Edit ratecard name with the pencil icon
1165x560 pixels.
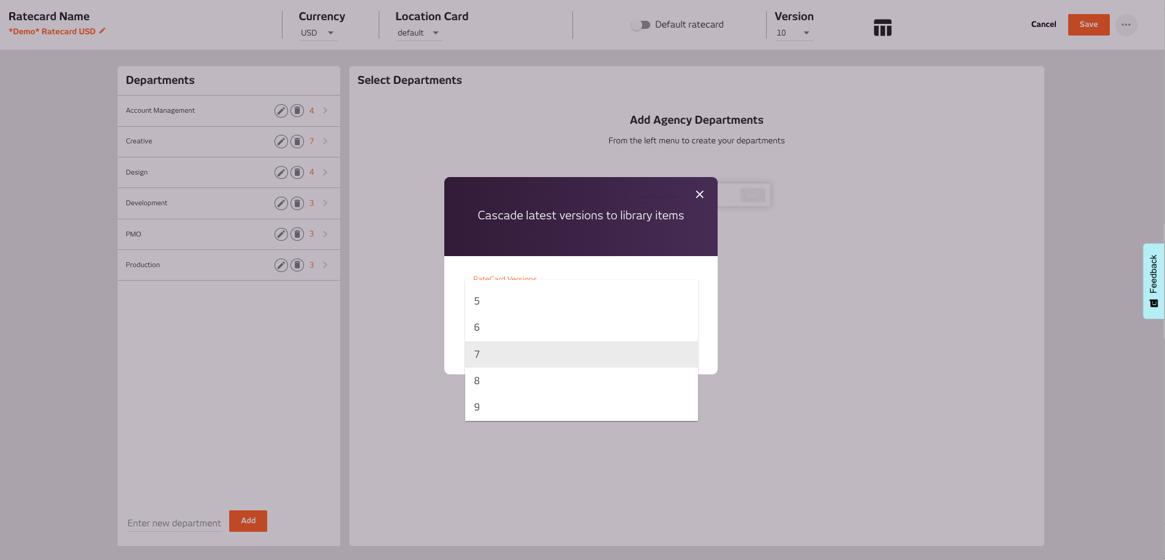point(102,31)
